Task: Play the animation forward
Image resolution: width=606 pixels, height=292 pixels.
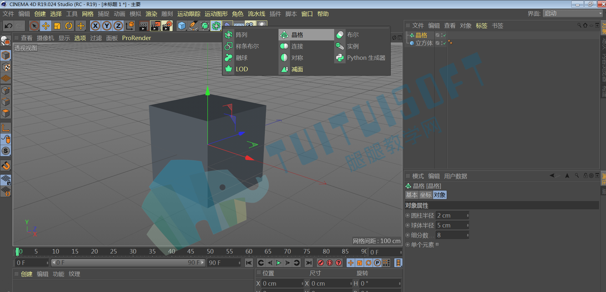Action: coord(279,263)
